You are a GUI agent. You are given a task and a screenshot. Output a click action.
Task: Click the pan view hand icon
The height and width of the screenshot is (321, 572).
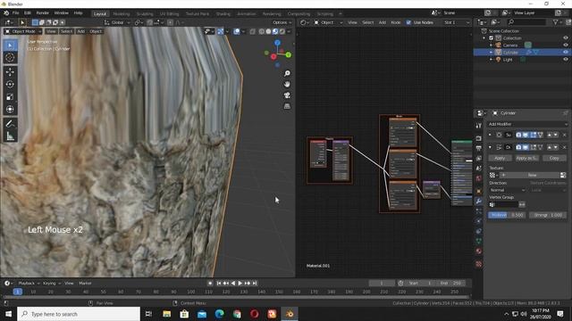click(287, 85)
